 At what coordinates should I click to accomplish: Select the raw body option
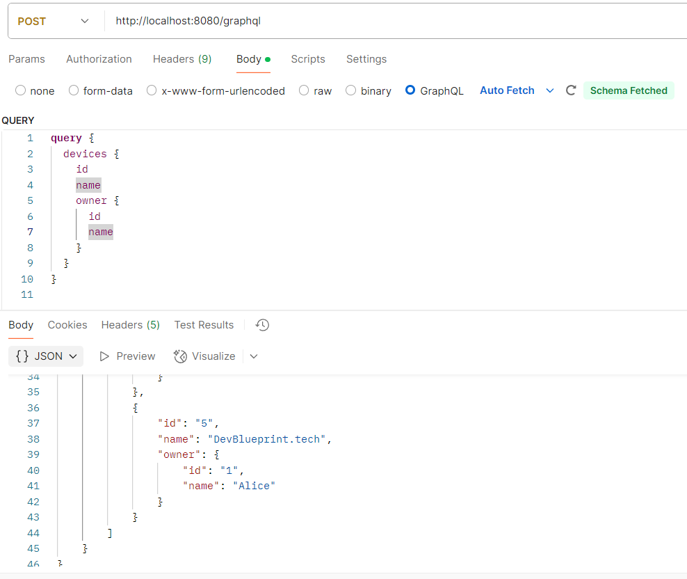(x=304, y=90)
